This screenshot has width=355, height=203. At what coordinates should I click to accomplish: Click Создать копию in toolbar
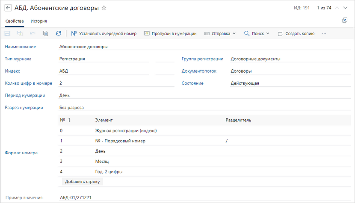coord(296,33)
